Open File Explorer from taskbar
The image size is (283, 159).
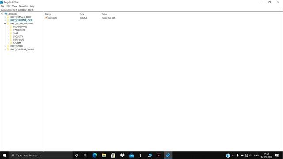tap(104, 155)
